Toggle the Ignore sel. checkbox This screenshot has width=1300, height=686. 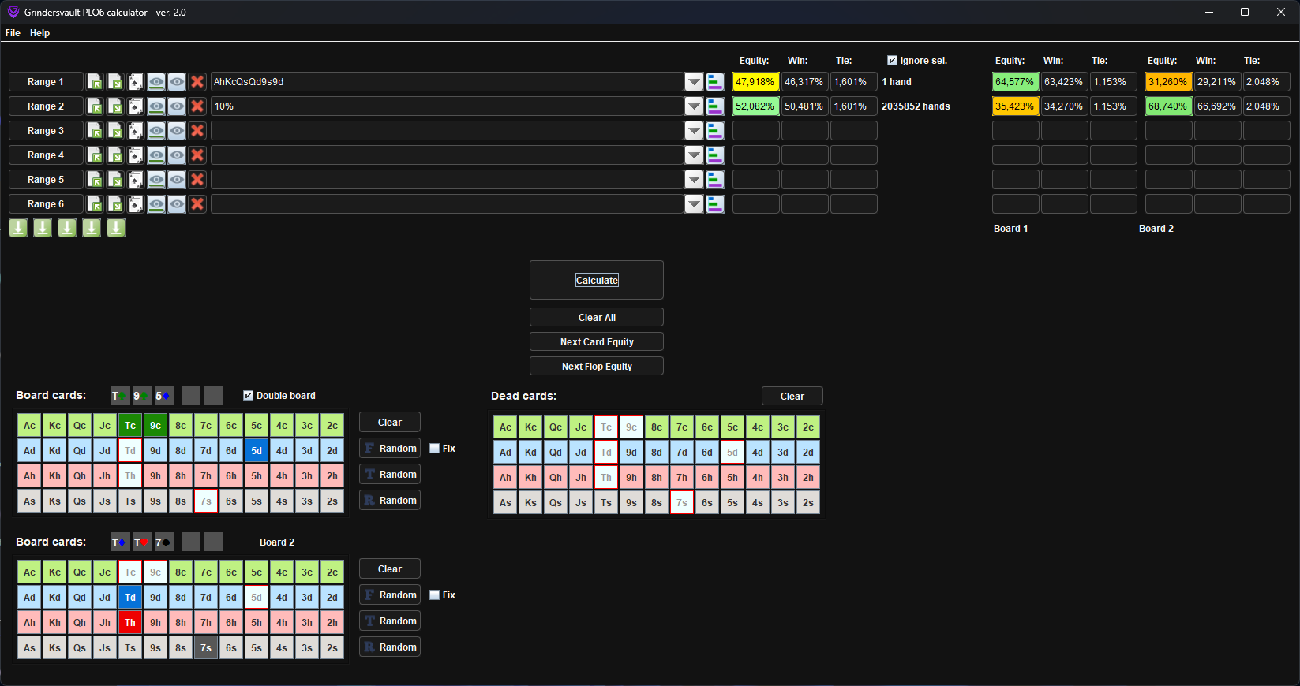pos(893,61)
